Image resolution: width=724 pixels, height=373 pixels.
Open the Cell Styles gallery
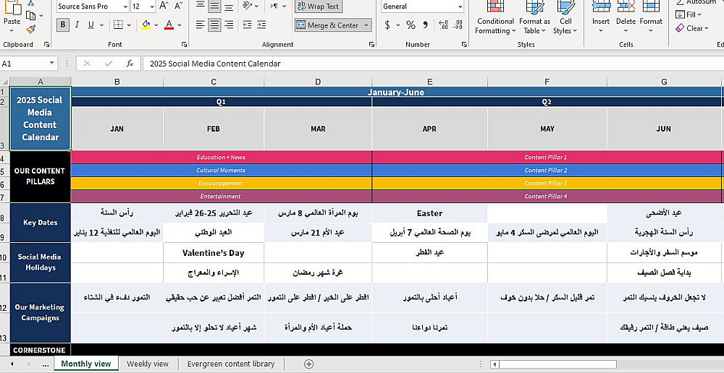point(565,18)
